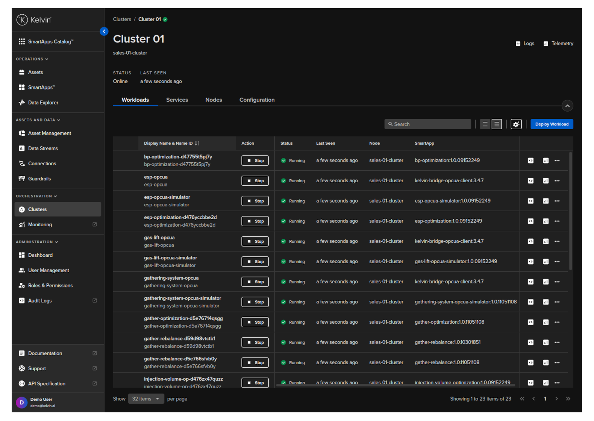Click the vertical scrollbar of workloads table

(570, 210)
